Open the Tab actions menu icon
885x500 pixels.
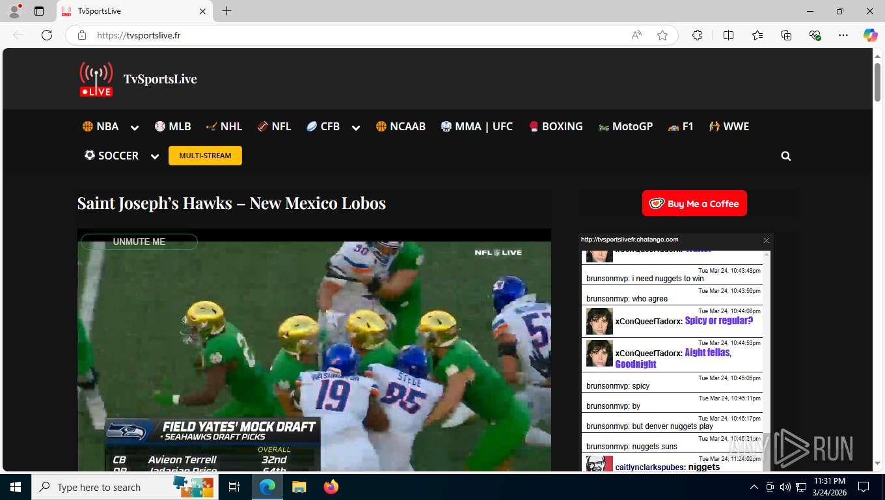pos(39,11)
